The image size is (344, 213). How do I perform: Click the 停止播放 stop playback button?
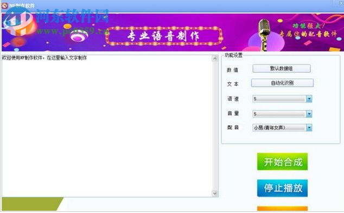282,188
